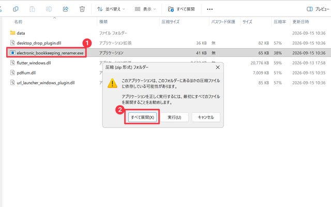Select flutter_windows.dll file

34,63
